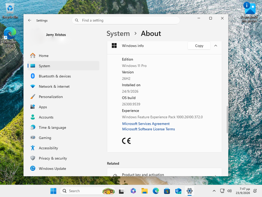Open Windows Update settings
The width and height of the screenshot is (262, 197).
coord(63,169)
